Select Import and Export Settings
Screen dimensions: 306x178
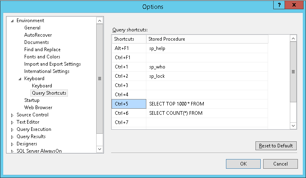tap(52, 64)
